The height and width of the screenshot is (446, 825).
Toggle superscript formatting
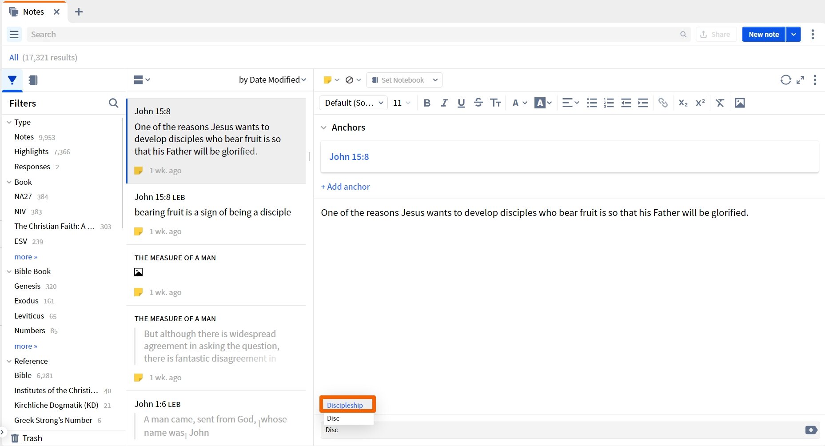[700, 103]
